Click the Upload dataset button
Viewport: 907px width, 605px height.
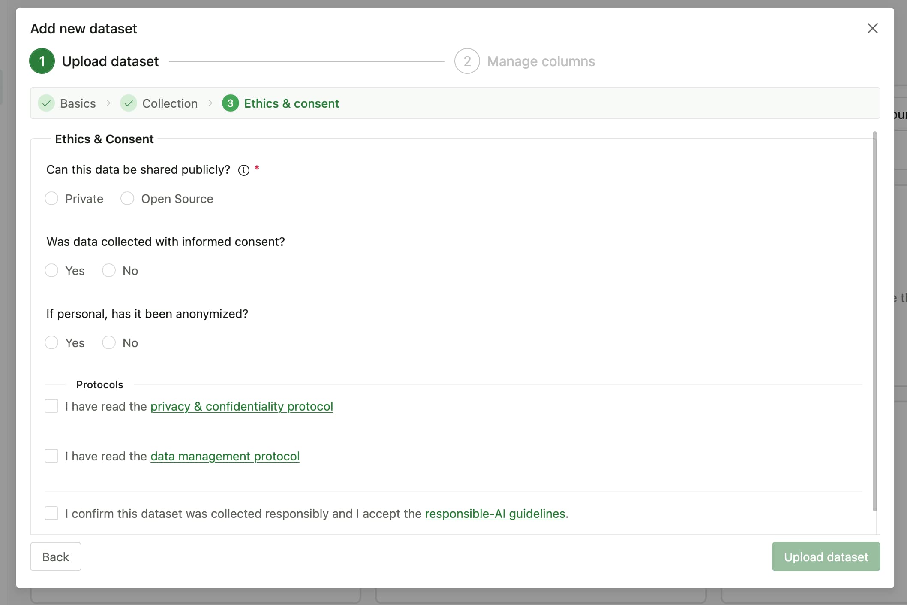[826, 557]
